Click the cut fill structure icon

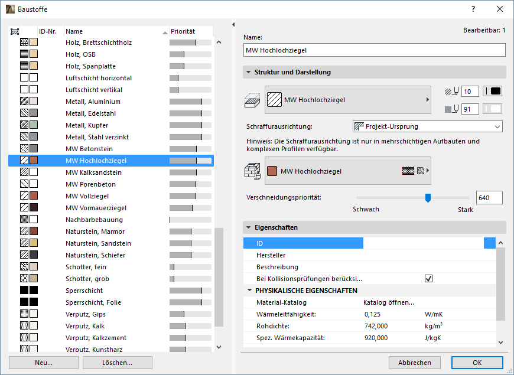(252, 100)
